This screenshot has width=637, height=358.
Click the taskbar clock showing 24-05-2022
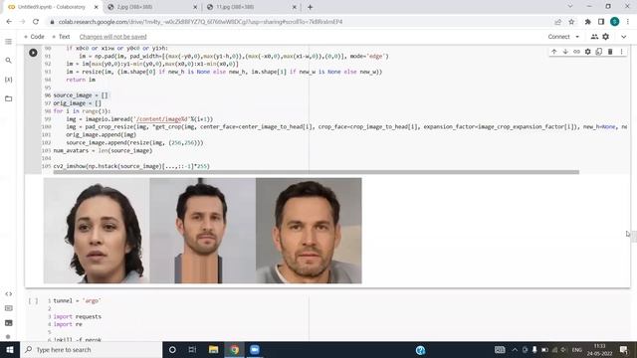[x=599, y=350]
